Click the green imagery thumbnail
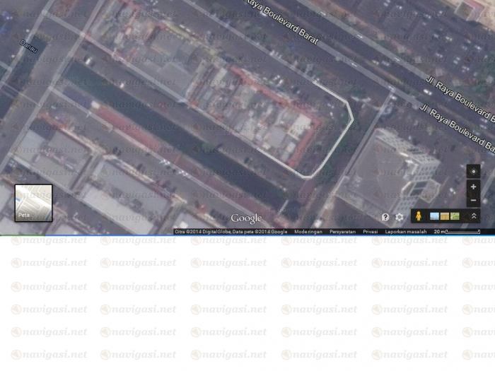495x371 pixels. 455,216
